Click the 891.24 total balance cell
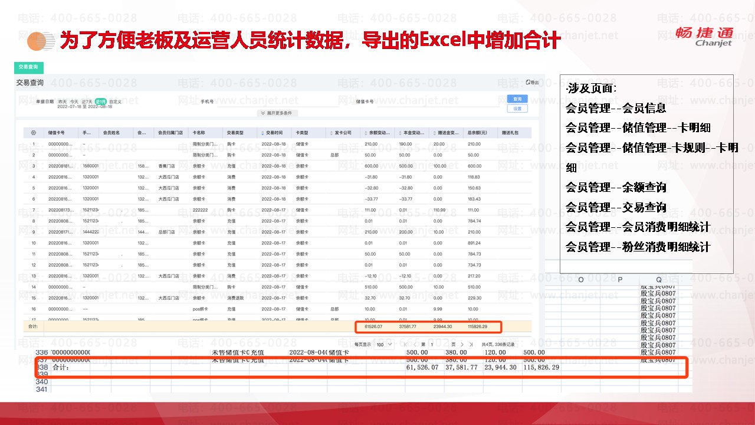The image size is (755, 425). tap(475, 243)
